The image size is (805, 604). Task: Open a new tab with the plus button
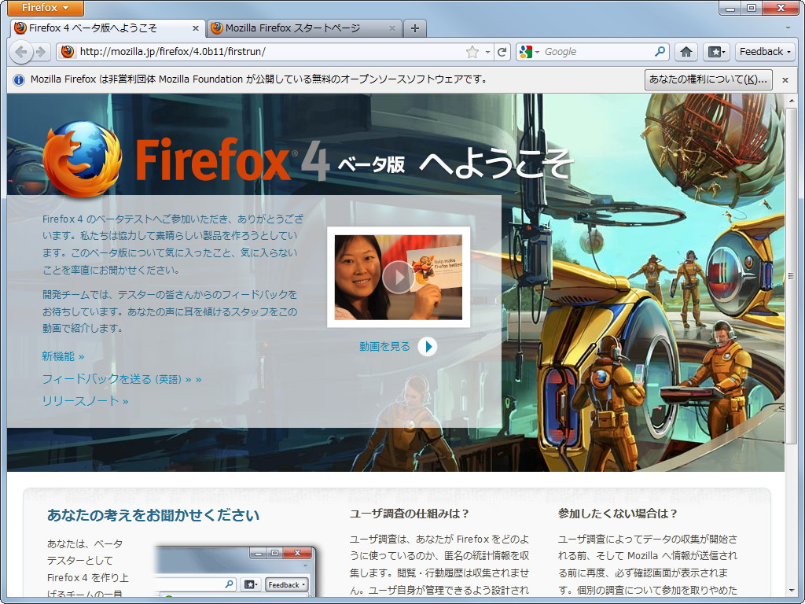point(414,27)
